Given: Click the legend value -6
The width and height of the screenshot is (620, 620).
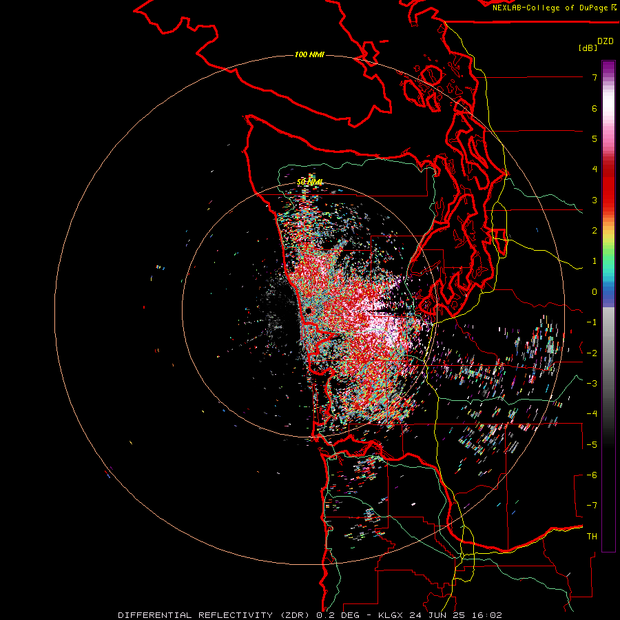Looking at the screenshot, I should 592,475.
